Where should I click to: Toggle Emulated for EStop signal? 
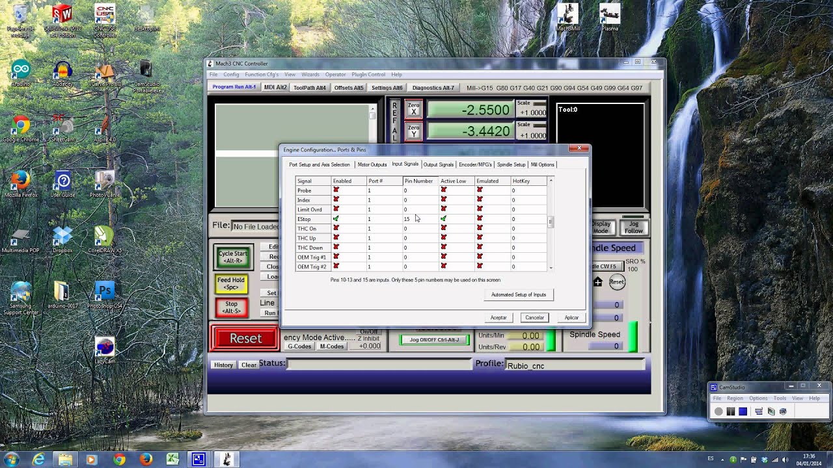coord(480,219)
